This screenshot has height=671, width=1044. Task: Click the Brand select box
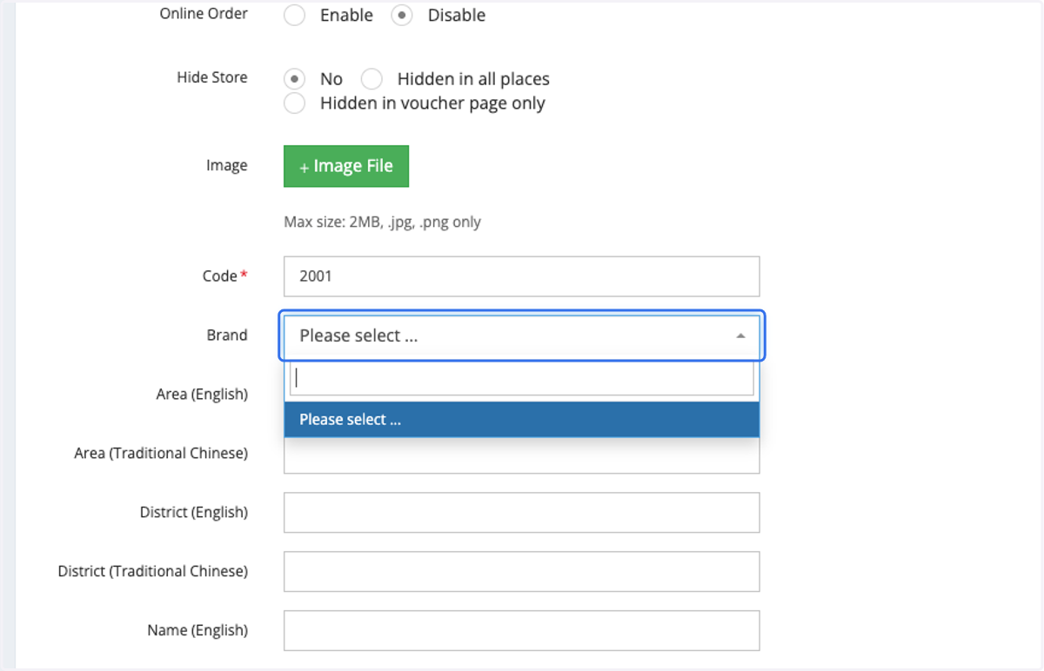[x=522, y=335]
